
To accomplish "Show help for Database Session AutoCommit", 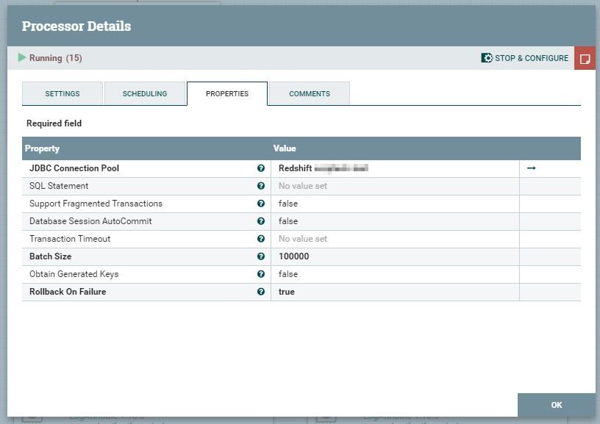I will tap(261, 221).
